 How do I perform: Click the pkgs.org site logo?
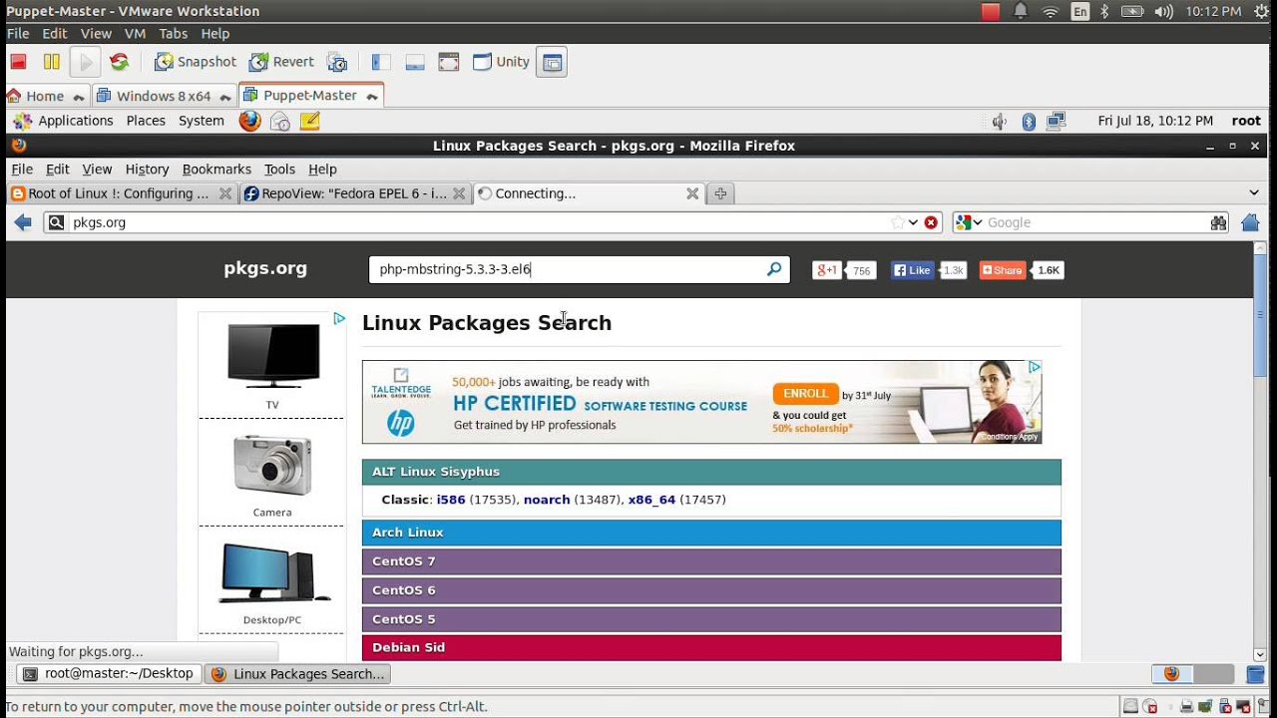coord(265,268)
